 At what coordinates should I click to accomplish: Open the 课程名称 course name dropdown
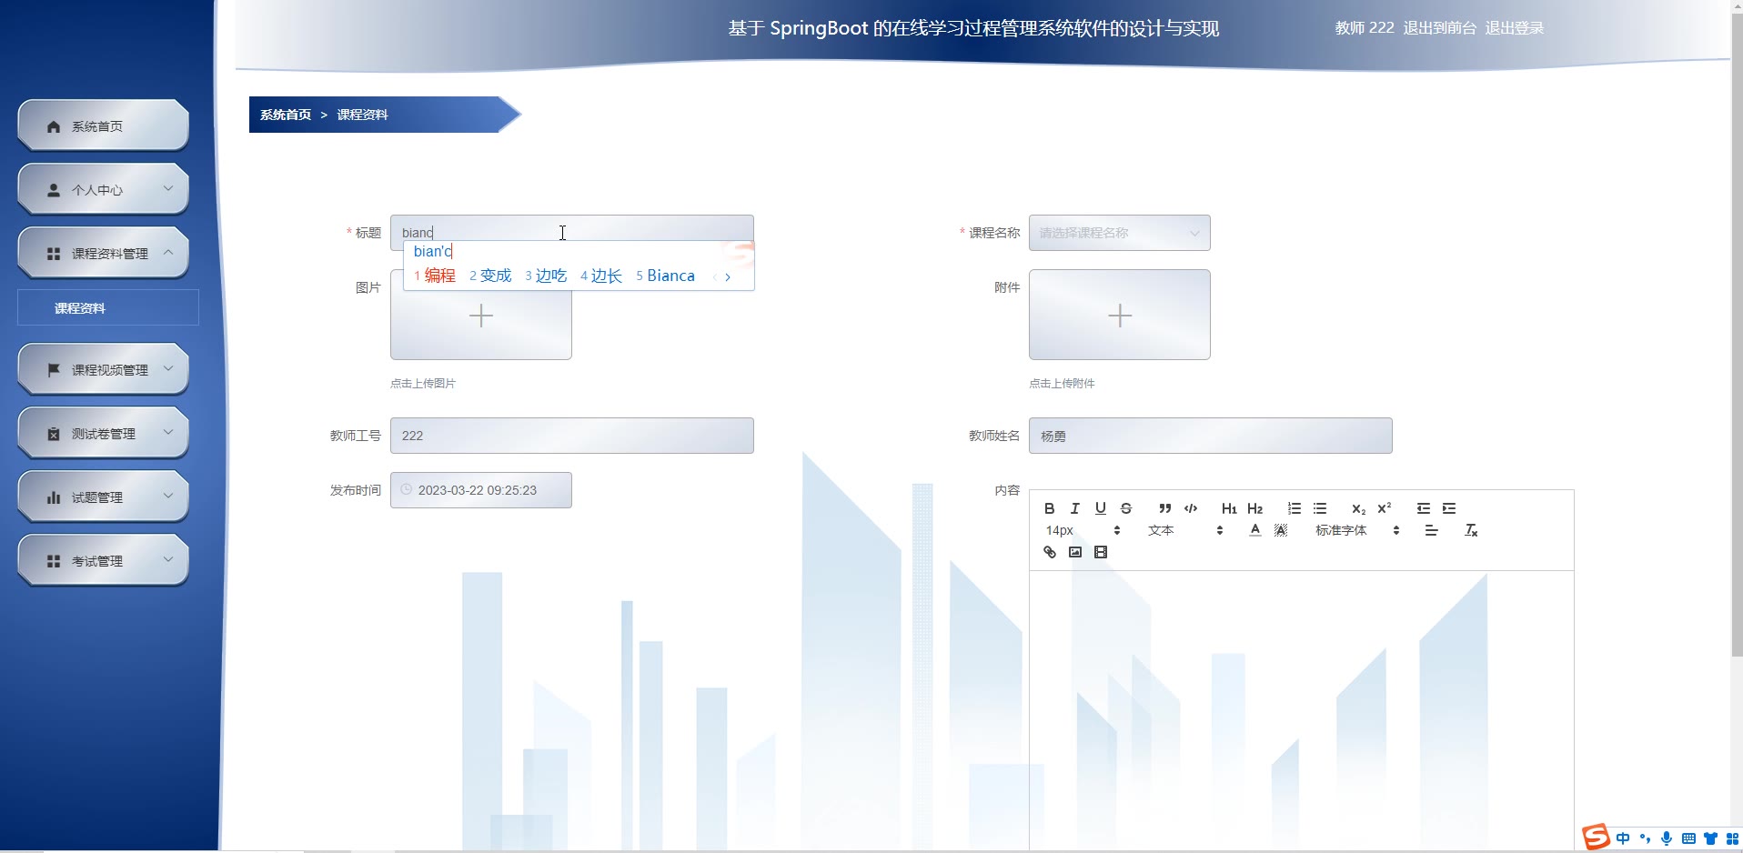[x=1119, y=233]
